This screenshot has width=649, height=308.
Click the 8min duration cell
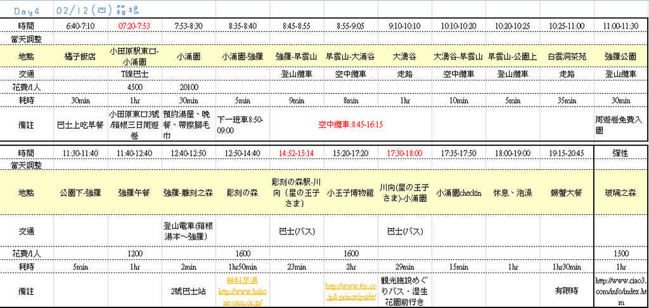350,101
